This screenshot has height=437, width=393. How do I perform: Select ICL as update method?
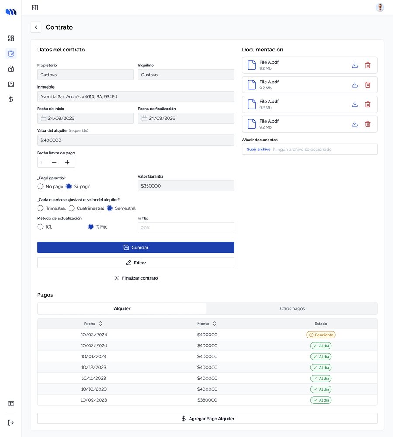(x=41, y=227)
